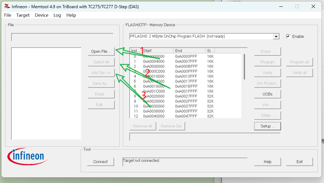
Task: Select sector row ending 0xA0013FFF
Action: coord(185,76)
